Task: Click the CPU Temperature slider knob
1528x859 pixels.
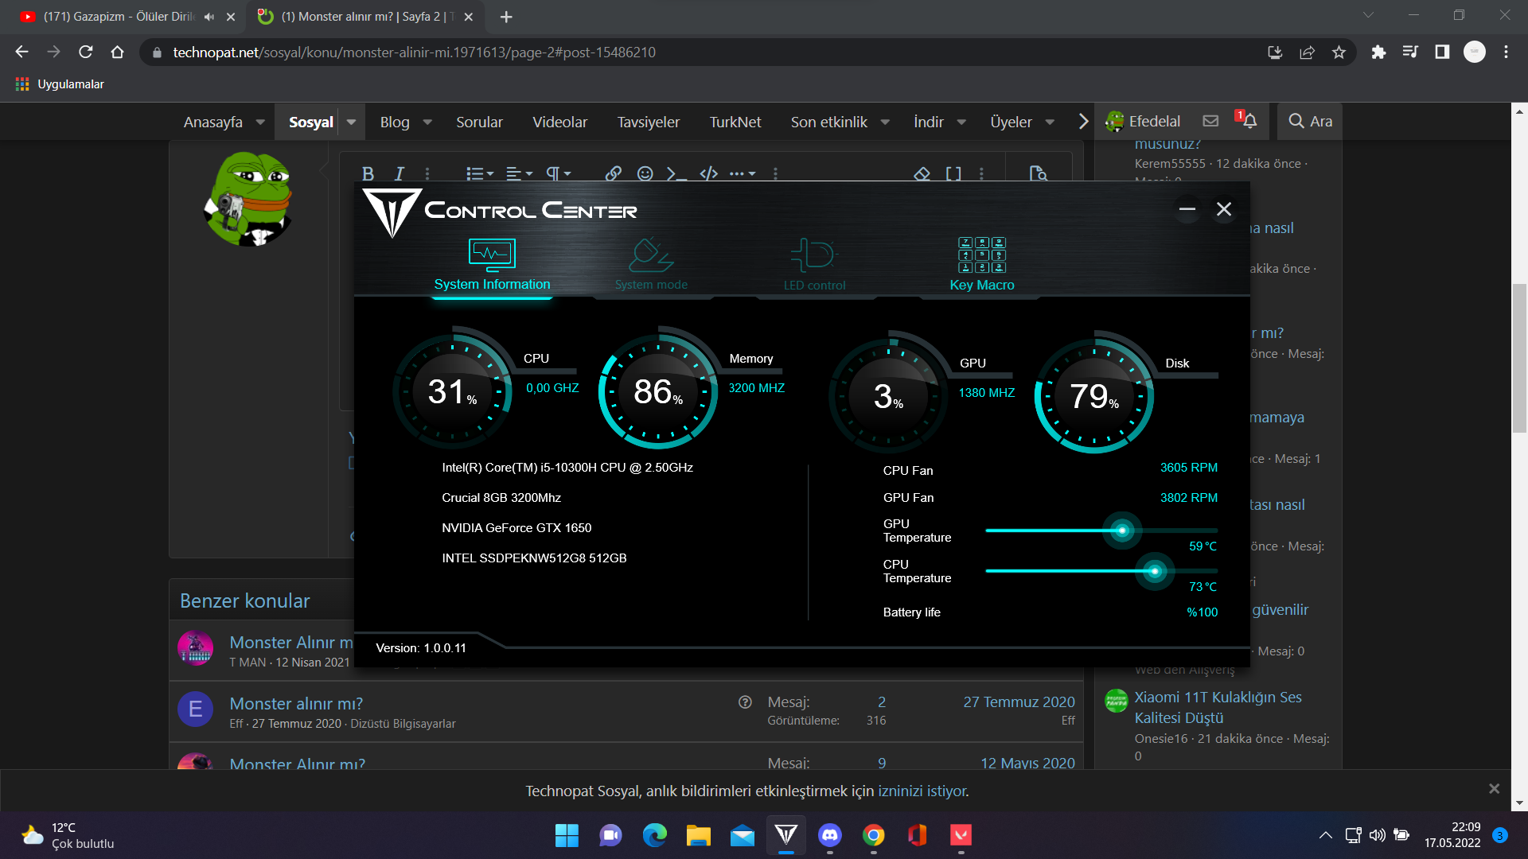Action: click(1154, 571)
